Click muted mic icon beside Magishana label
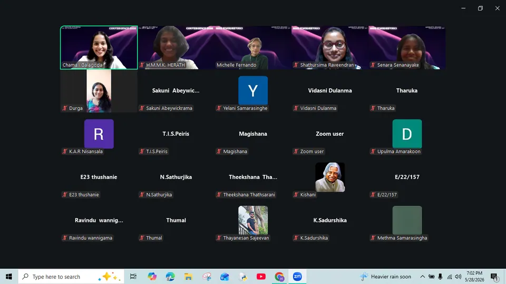506x284 pixels. [219, 151]
